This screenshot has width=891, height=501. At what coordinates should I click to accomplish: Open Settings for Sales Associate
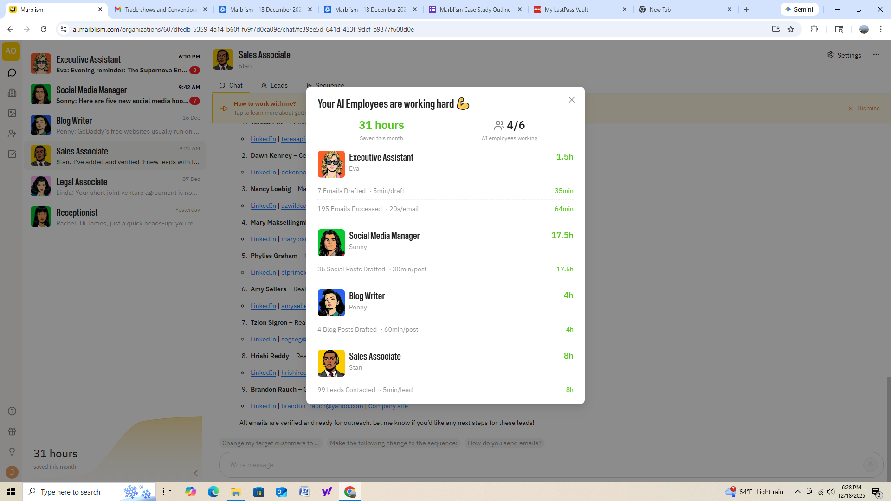[844, 55]
